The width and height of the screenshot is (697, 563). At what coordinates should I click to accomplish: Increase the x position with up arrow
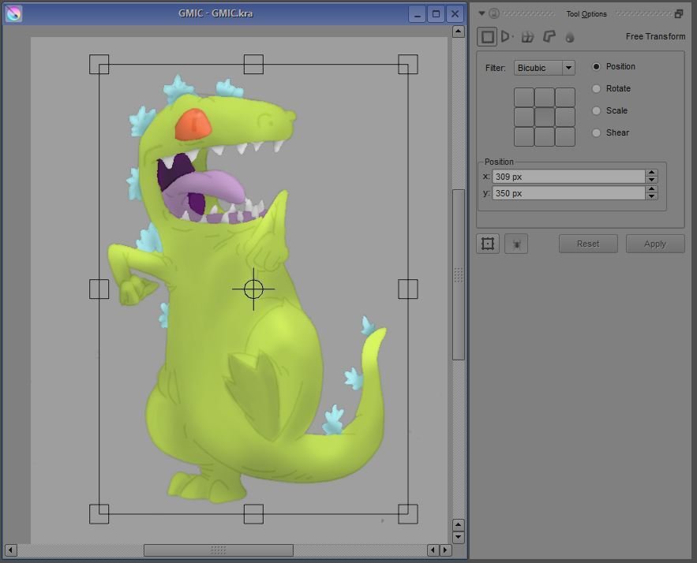coord(652,173)
